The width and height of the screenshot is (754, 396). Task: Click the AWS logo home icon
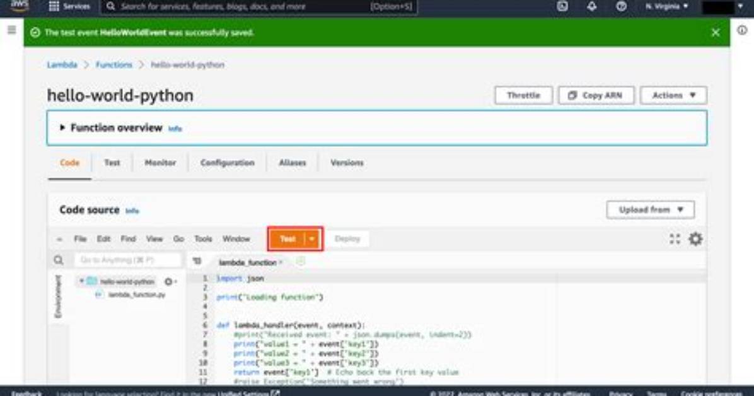pos(20,6)
